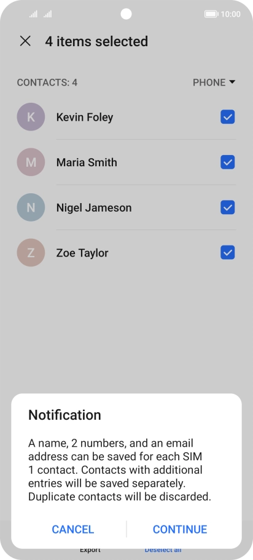Tap the first SIM signal strength icon

point(33,14)
